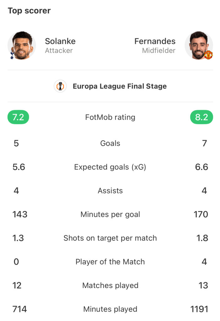
Task: Tap Solanke's 7.2 rating badge
Action: pyautogui.click(x=18, y=117)
